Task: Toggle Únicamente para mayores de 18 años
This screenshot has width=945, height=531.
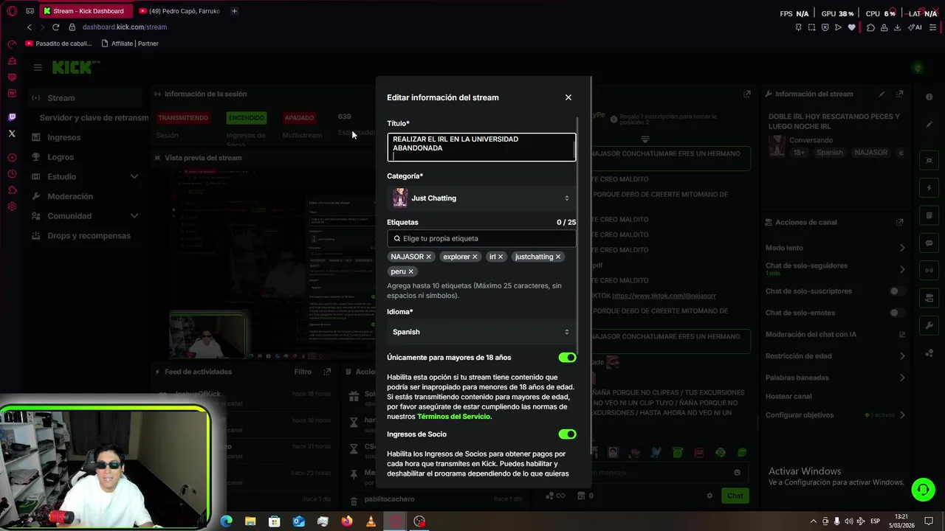Action: (x=567, y=358)
